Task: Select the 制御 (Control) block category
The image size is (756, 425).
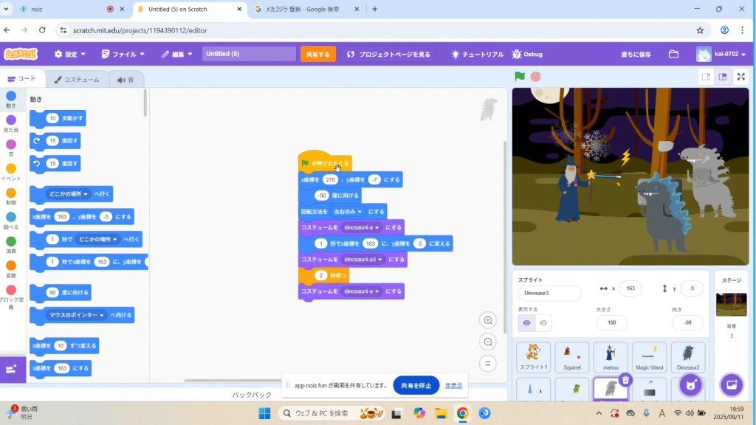Action: coord(10,196)
